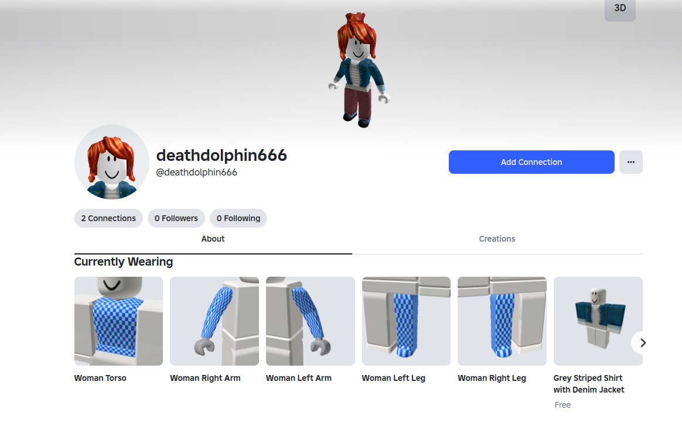Screen dimensions: 682x430
Task: Click the Grey Striped Shirt with Denim Jacket link
Action: (x=588, y=384)
